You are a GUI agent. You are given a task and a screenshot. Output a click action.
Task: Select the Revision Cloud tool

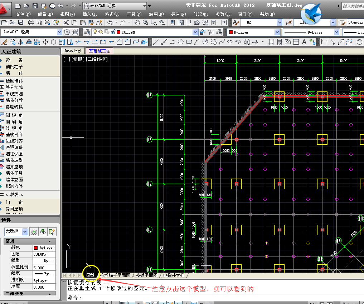[x=214, y=42]
